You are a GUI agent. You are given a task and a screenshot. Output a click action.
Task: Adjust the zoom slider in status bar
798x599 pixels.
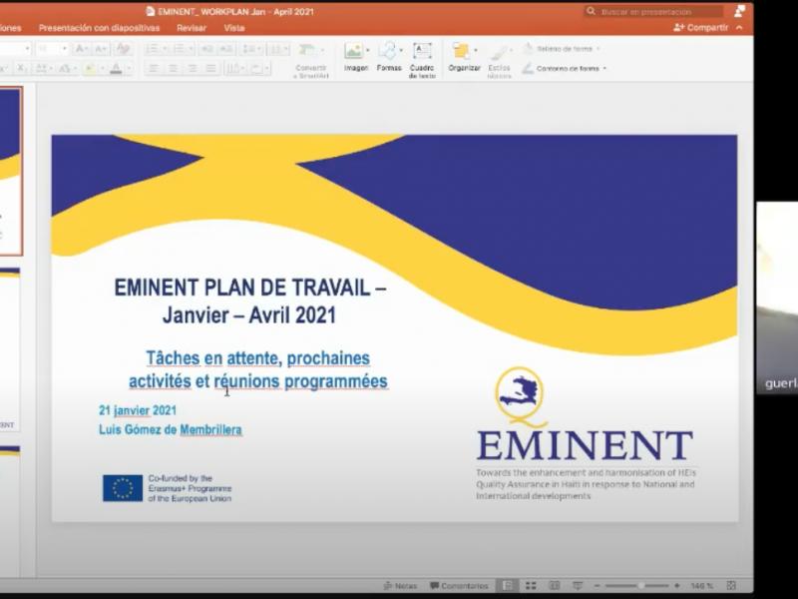coord(637,586)
